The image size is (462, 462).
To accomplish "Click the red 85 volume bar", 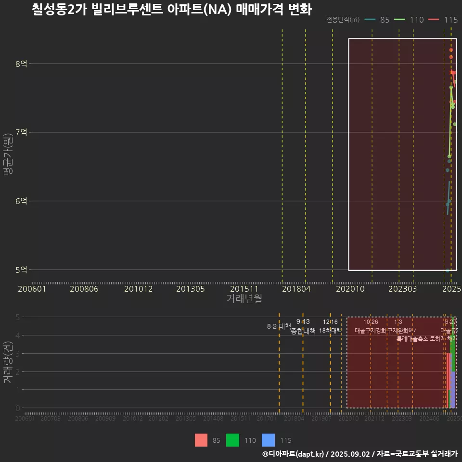I will click(448, 380).
